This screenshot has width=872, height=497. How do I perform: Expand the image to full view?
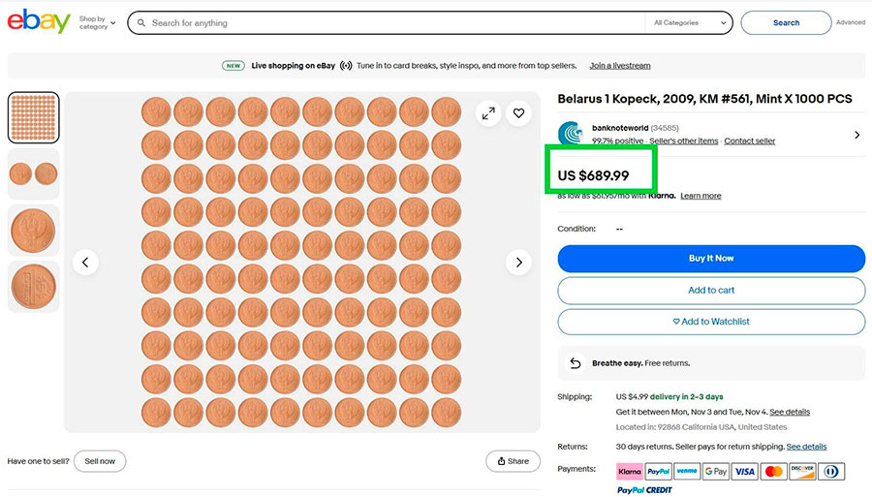click(x=488, y=113)
